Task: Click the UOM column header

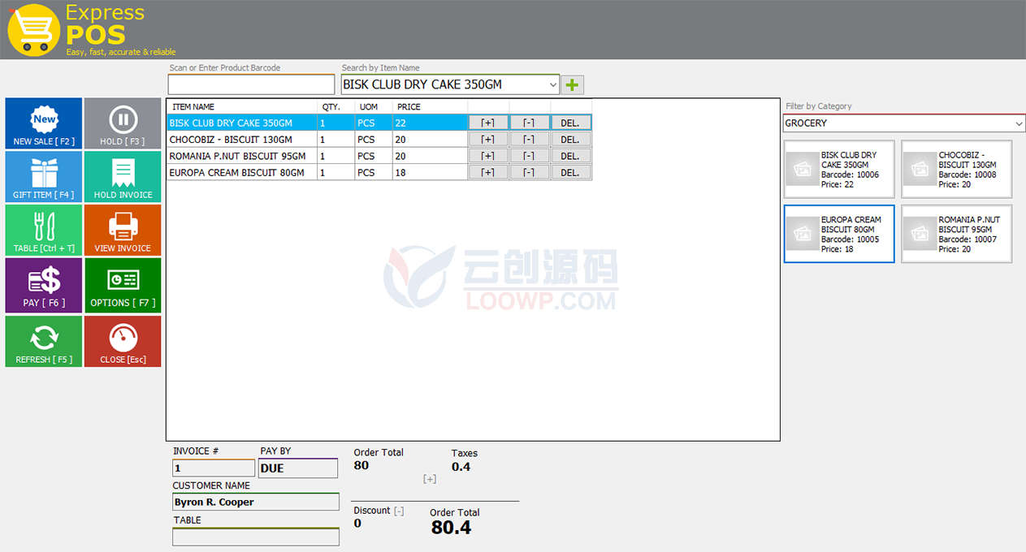Action: [374, 107]
